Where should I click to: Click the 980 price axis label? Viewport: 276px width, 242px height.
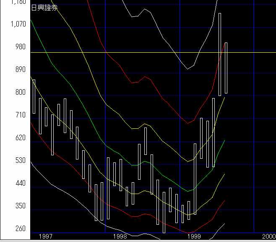coord(19,47)
